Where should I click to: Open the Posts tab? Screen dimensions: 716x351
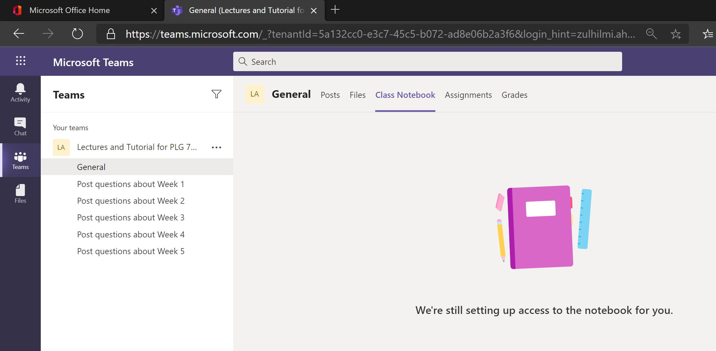330,95
